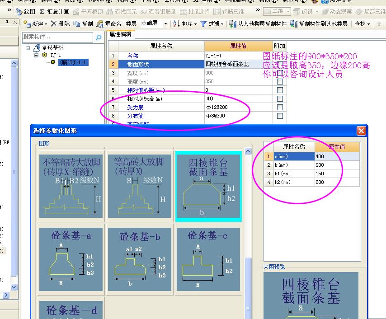Expand the 新建 dropdown arrow
Viewport: 386px width, 319px height.
46,24
